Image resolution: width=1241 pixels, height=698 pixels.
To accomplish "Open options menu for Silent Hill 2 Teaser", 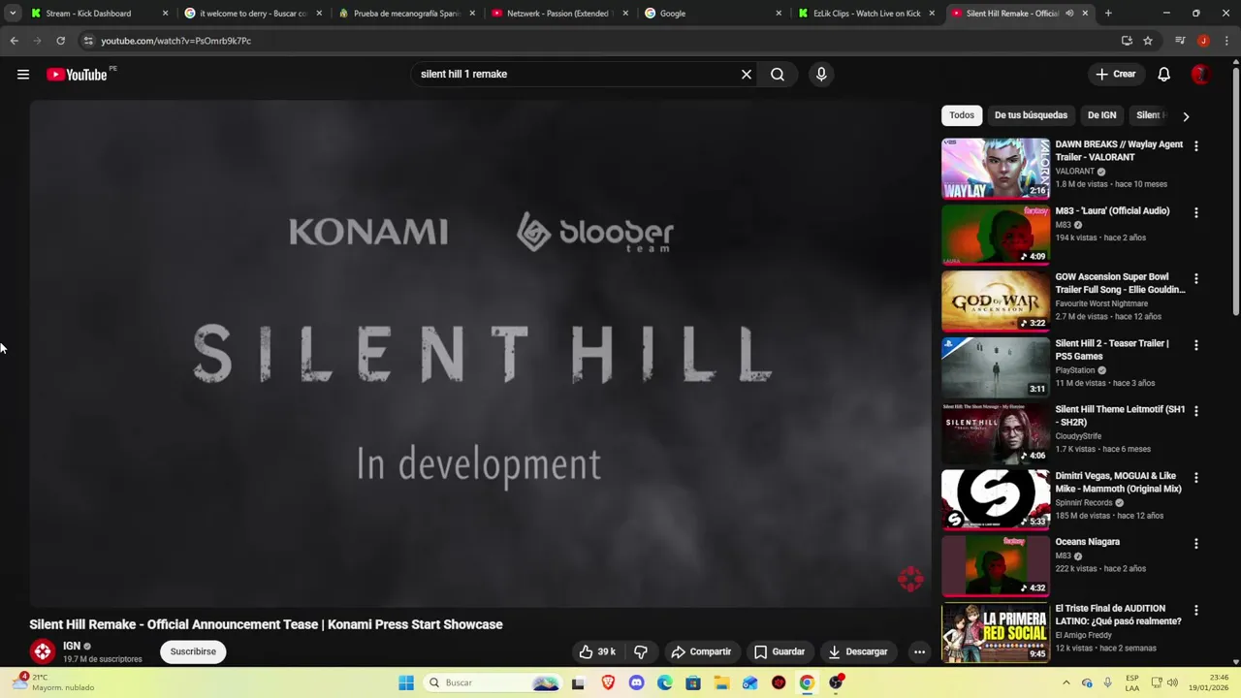I will point(1196,345).
